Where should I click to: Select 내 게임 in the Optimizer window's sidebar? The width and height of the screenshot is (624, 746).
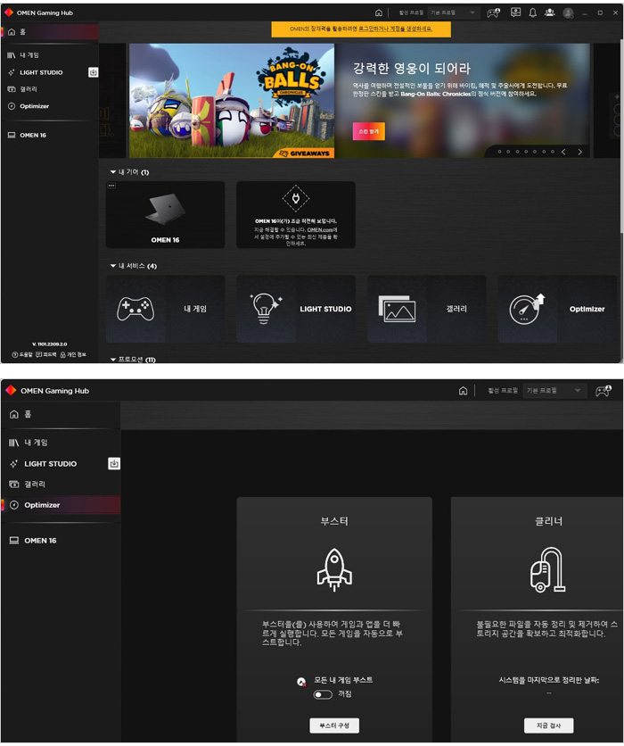tap(61, 443)
